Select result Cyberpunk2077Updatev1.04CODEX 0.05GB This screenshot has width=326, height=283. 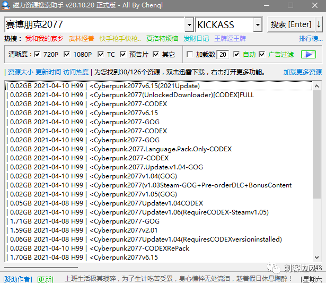pos(158,203)
